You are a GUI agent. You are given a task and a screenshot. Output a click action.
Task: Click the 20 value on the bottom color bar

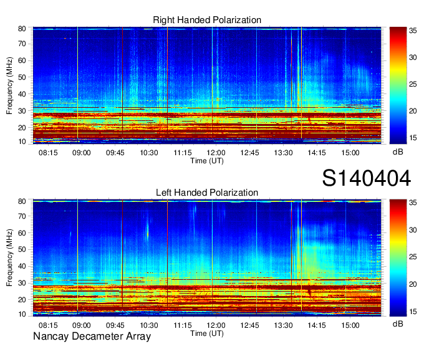[x=413, y=284]
